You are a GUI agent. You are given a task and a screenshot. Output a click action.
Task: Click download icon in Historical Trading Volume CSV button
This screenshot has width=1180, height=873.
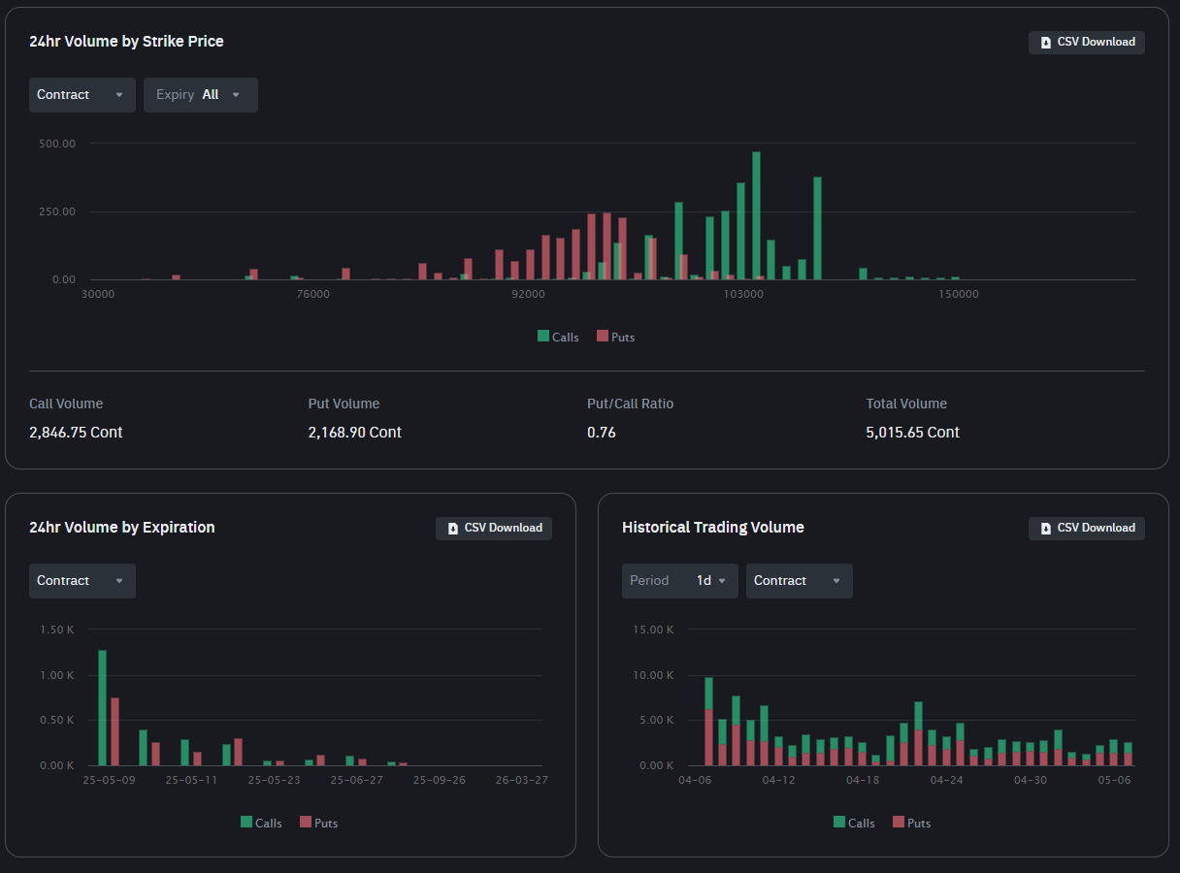pyautogui.click(x=1045, y=529)
